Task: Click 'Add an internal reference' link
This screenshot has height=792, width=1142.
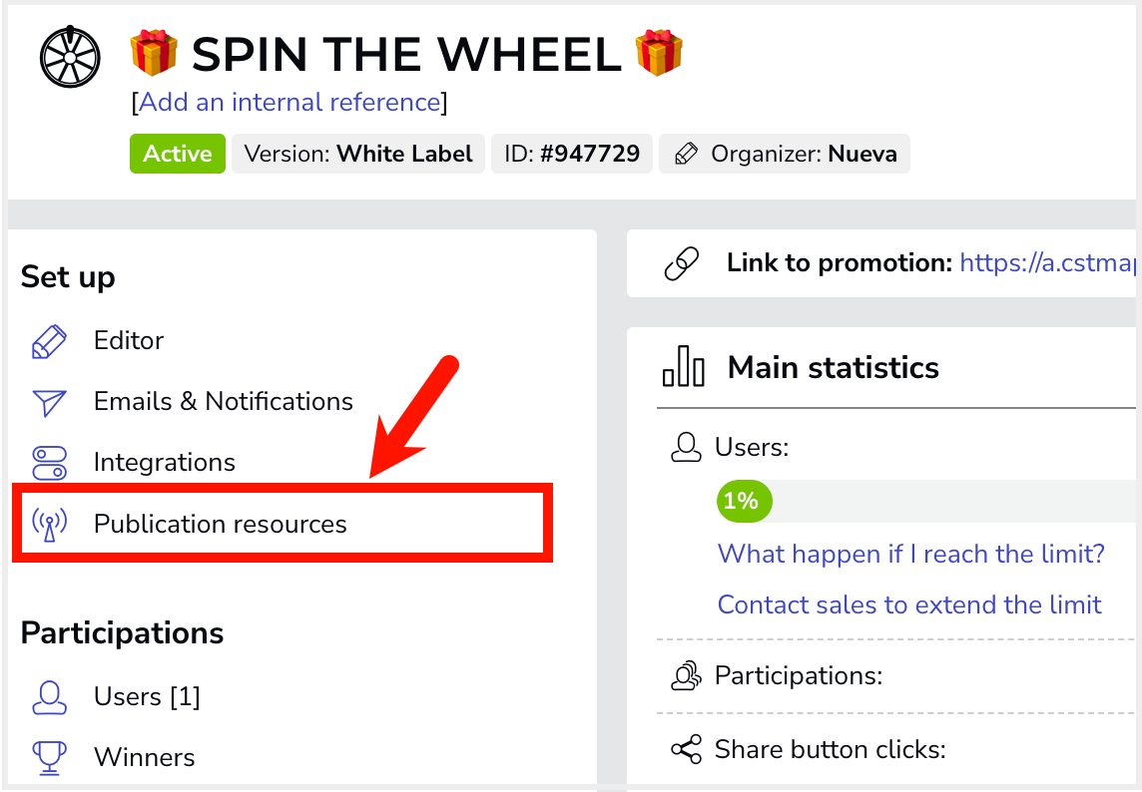Action: tap(289, 102)
